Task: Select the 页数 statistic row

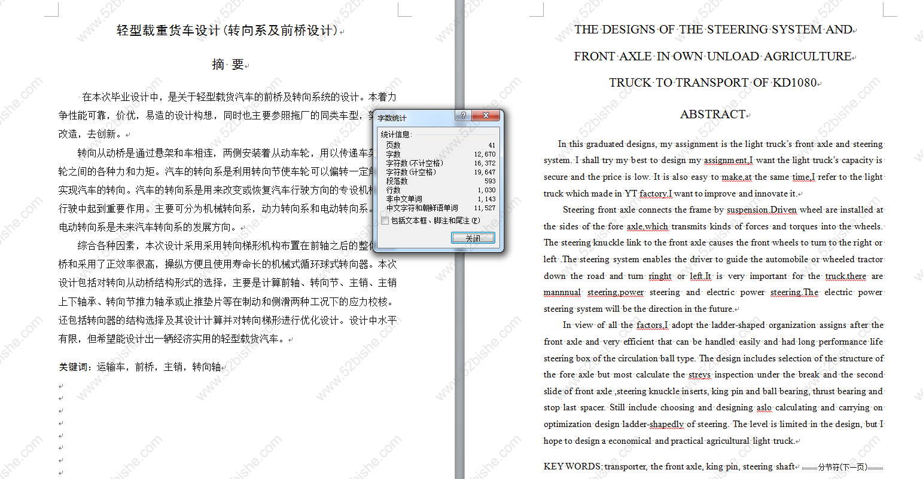Action: click(x=440, y=145)
